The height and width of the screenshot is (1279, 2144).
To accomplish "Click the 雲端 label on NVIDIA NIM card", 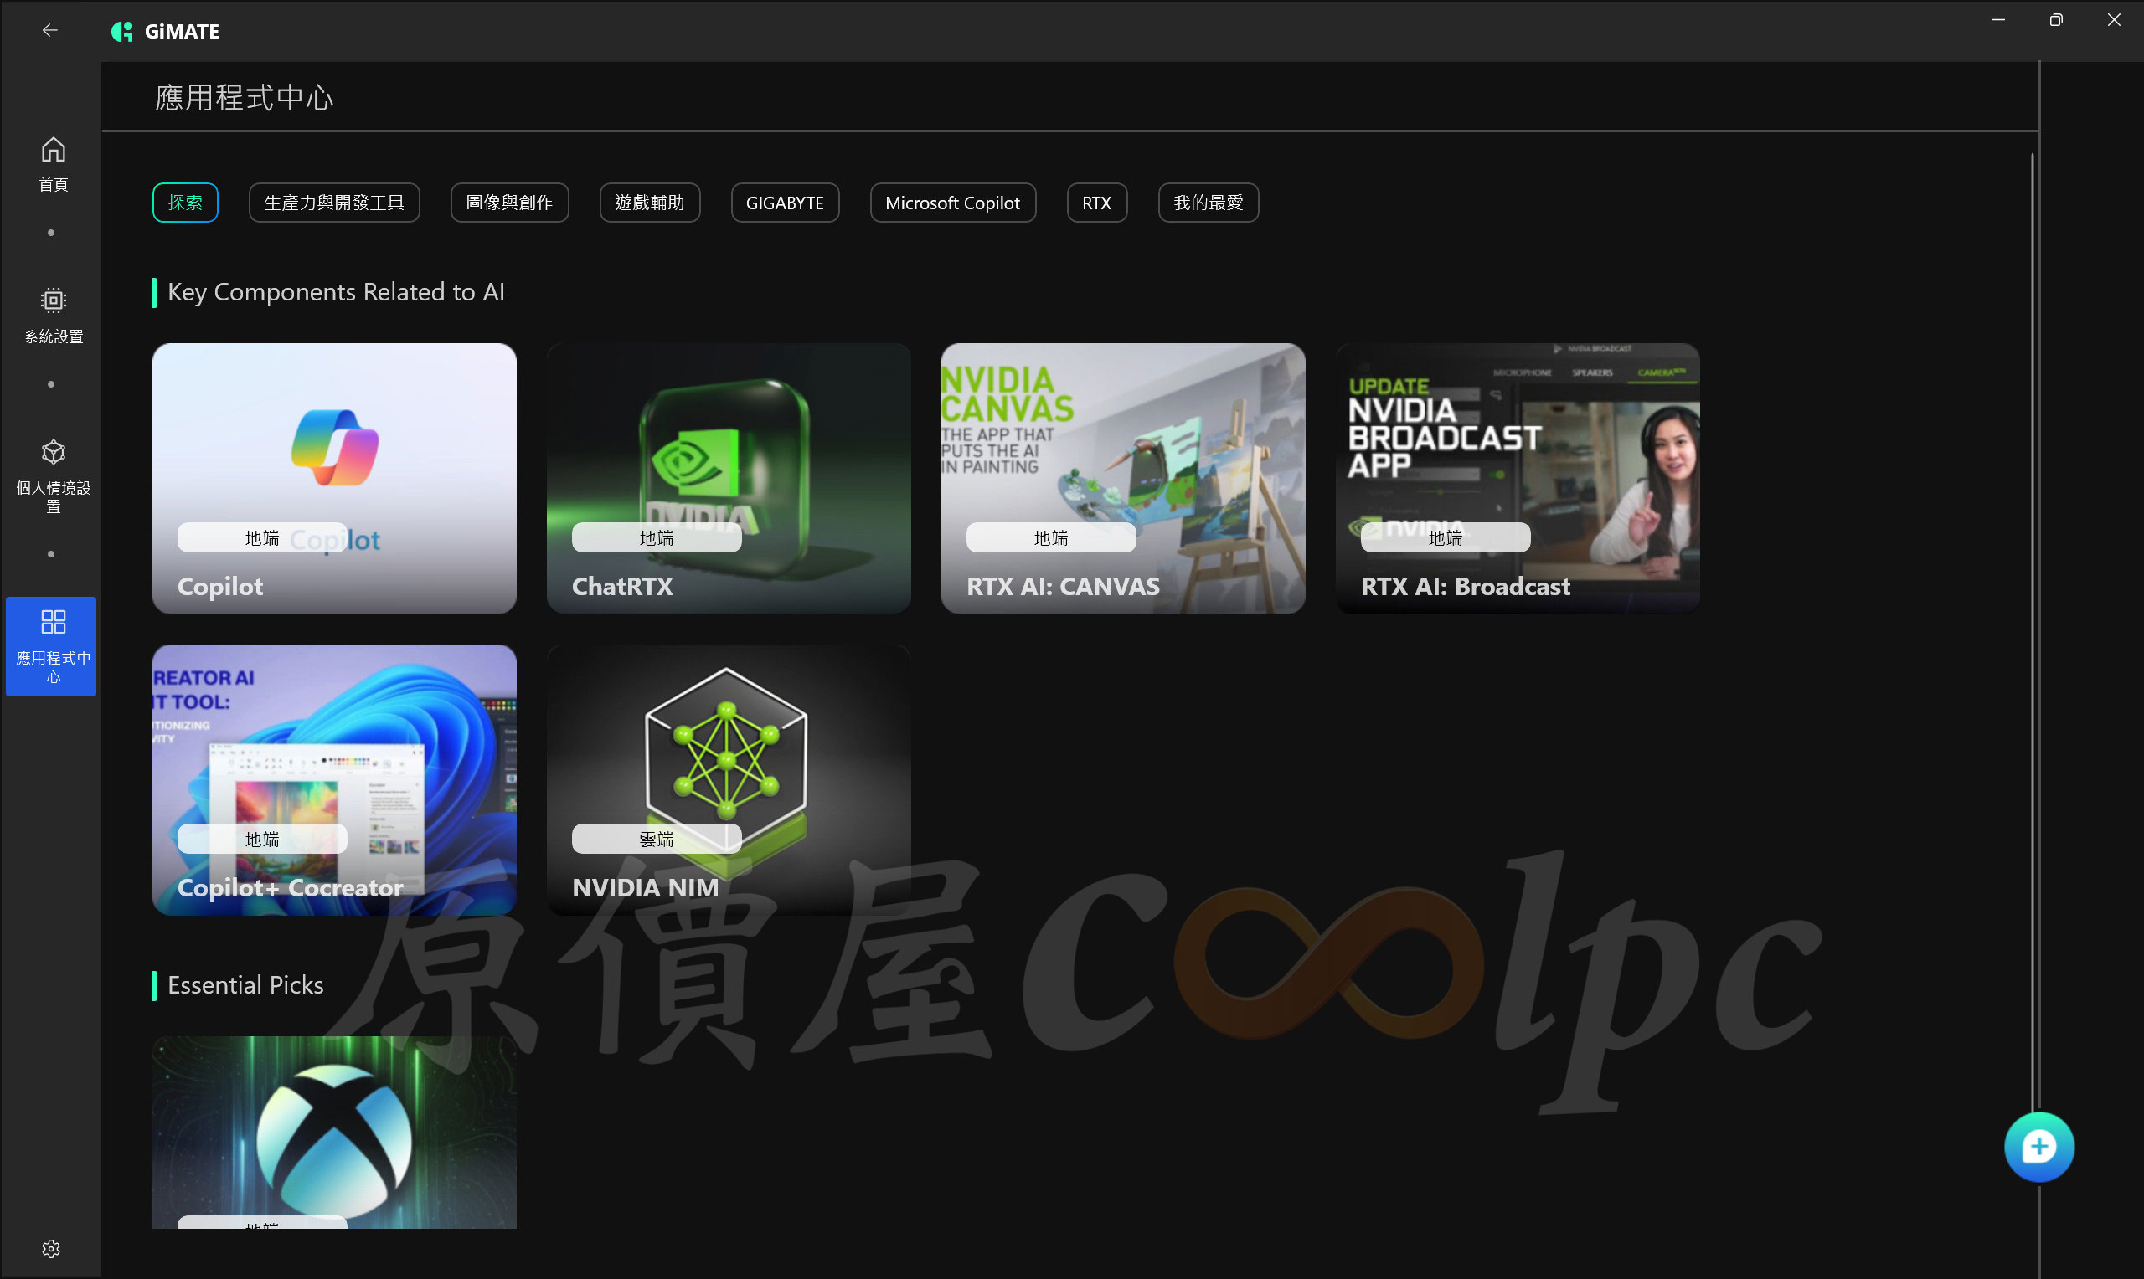I will (656, 839).
